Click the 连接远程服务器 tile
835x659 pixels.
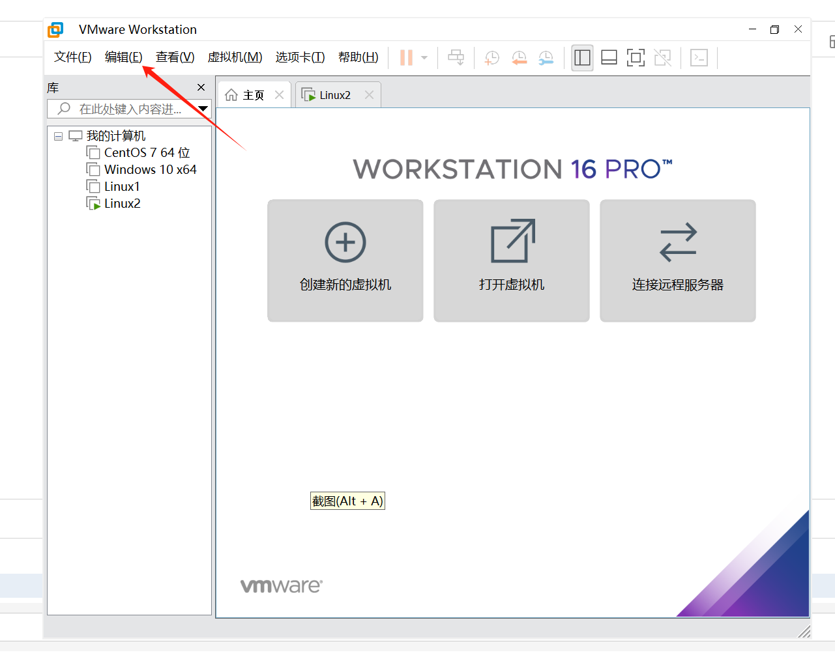(x=678, y=260)
